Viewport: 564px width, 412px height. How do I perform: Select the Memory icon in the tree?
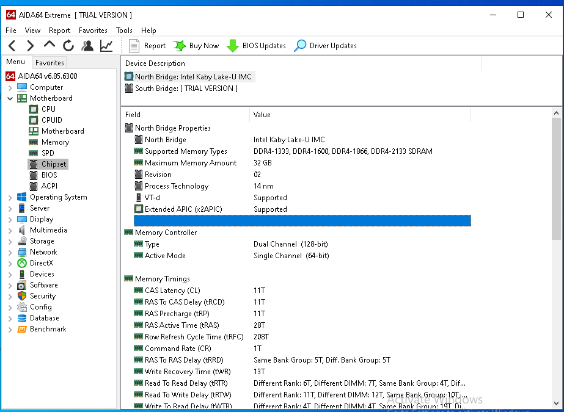[34, 142]
